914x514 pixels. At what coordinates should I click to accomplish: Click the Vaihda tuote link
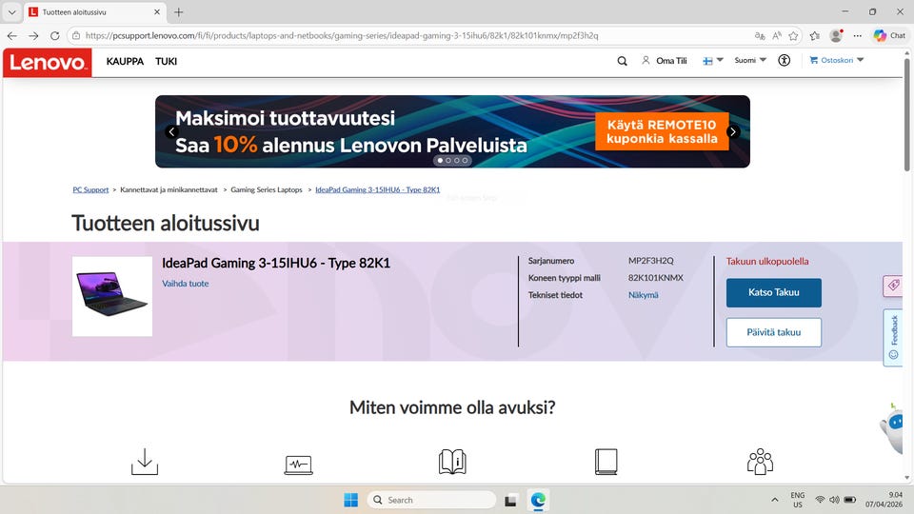[x=186, y=284]
